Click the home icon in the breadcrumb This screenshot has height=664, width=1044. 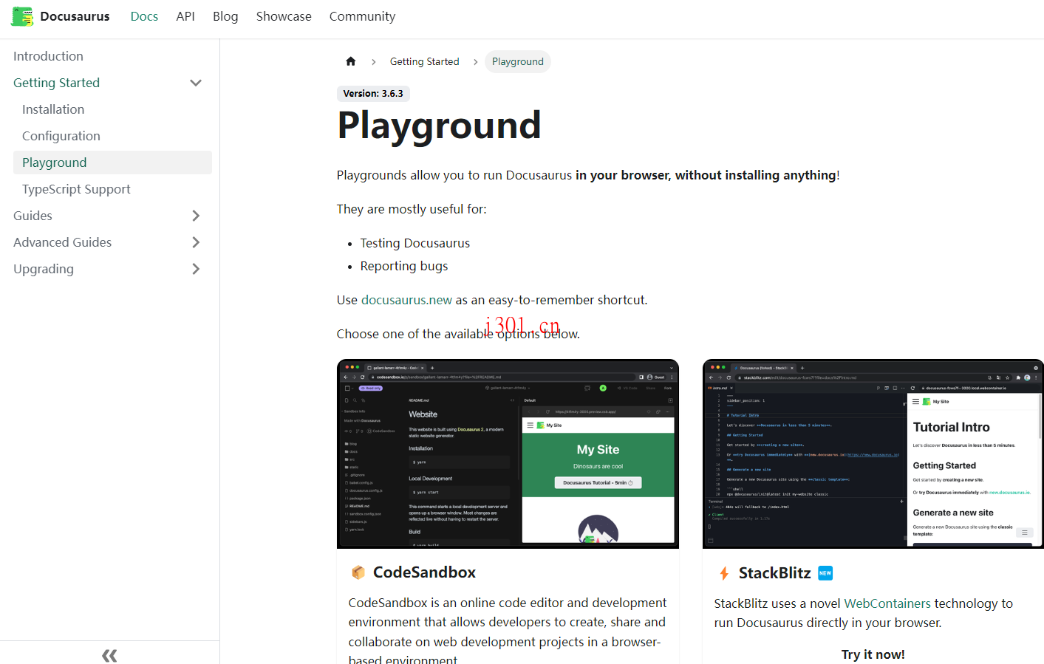tap(350, 61)
